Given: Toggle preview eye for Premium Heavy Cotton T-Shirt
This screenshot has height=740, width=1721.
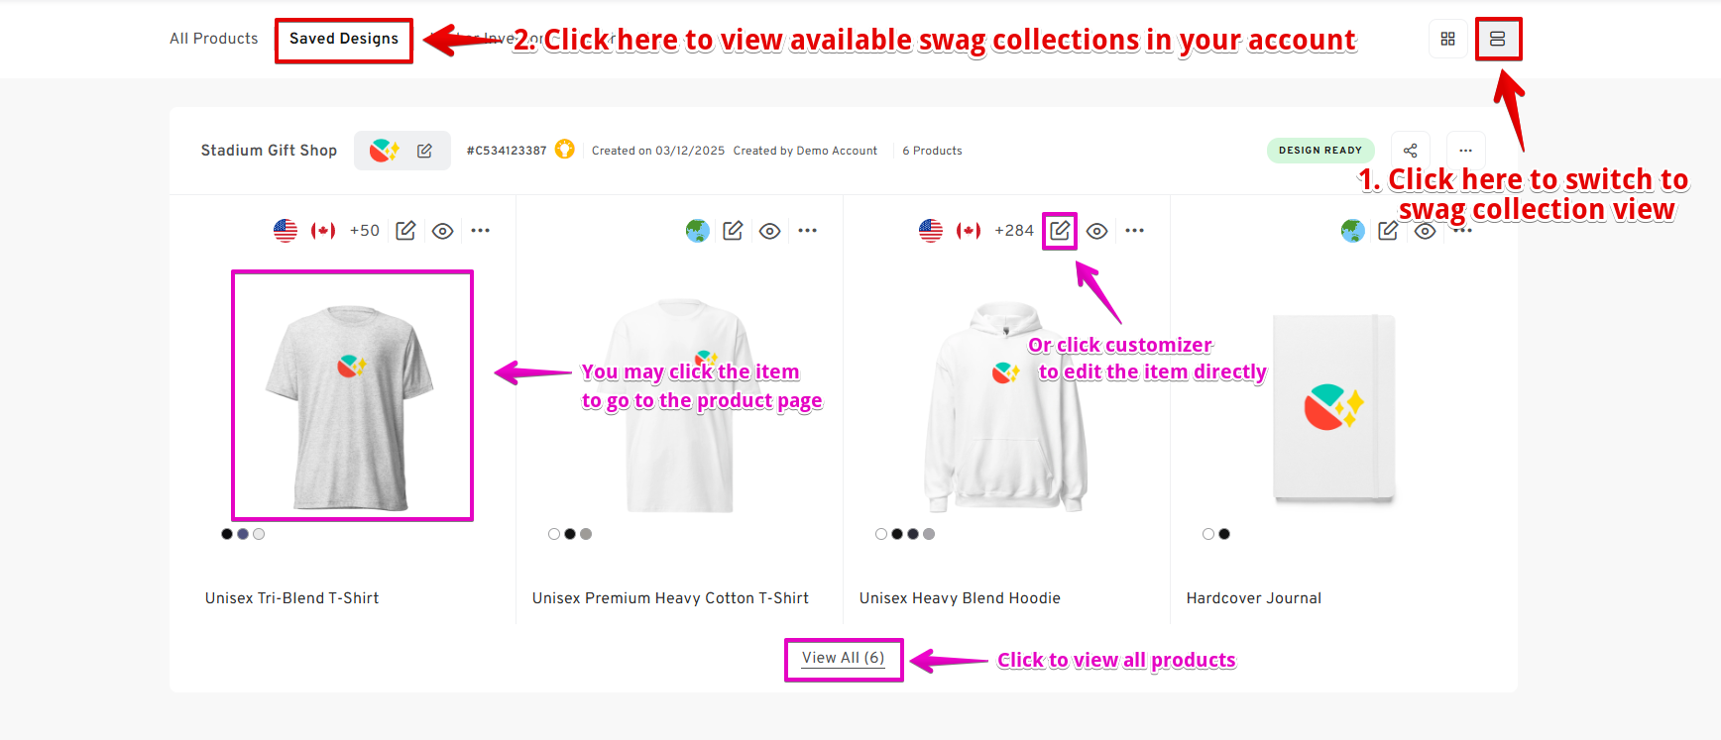Looking at the screenshot, I should (769, 231).
